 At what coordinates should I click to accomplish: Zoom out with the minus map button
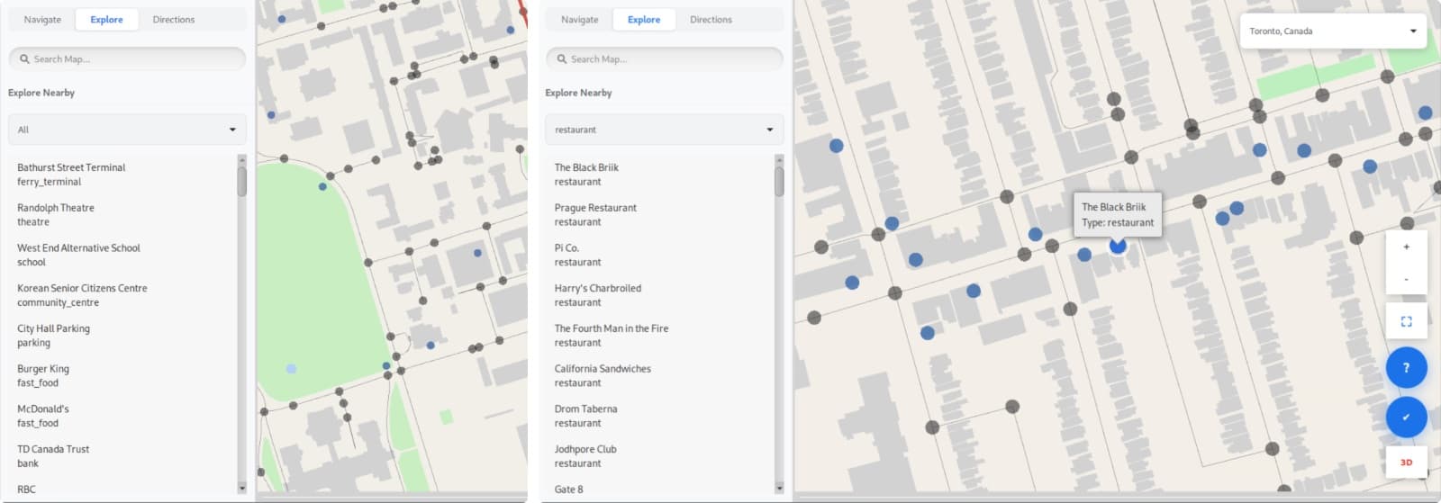pyautogui.click(x=1406, y=279)
